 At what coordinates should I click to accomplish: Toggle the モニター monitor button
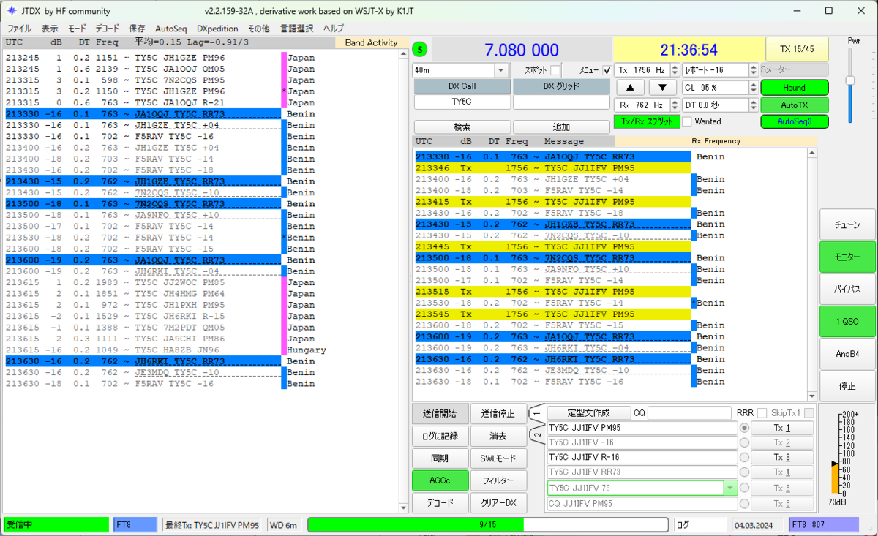coord(847,257)
